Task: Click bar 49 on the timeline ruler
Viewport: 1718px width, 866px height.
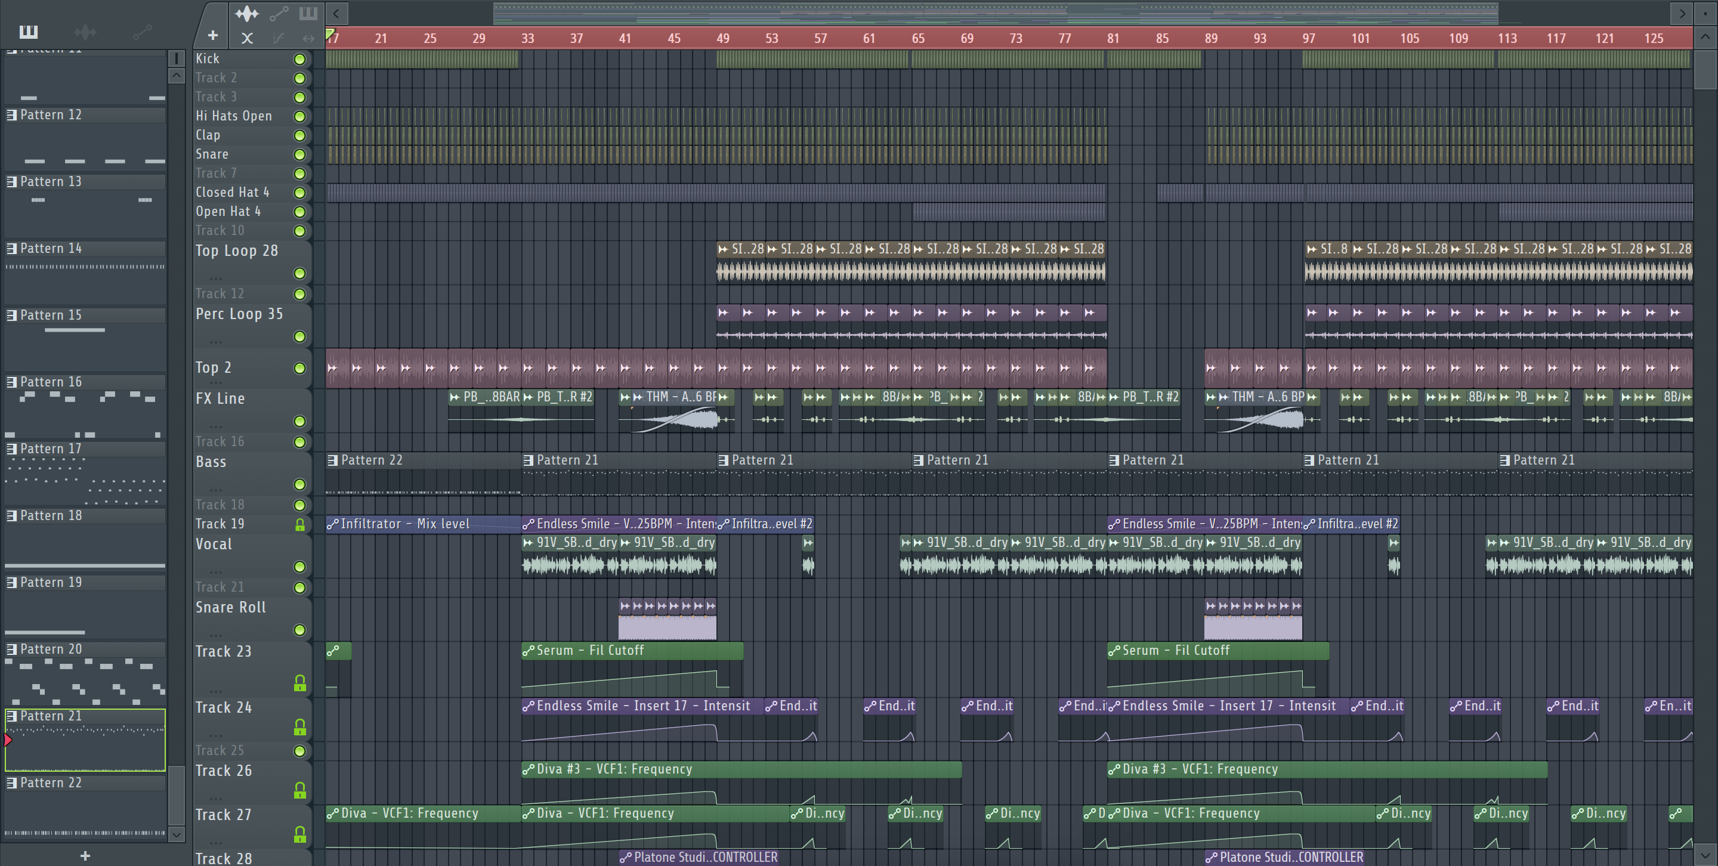Action: click(x=723, y=38)
